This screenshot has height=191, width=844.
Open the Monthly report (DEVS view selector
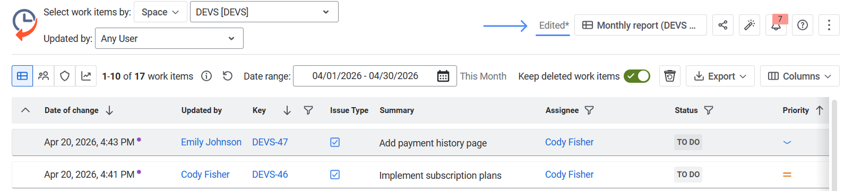(641, 25)
